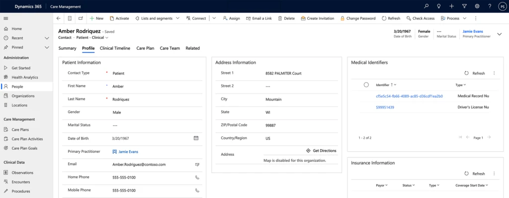
Task: Click Get Directions button
Action: coord(321,151)
